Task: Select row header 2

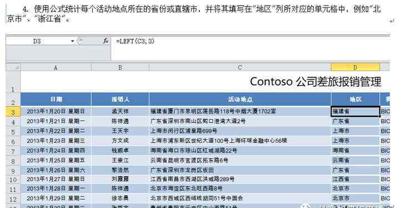Action: (x=13, y=100)
